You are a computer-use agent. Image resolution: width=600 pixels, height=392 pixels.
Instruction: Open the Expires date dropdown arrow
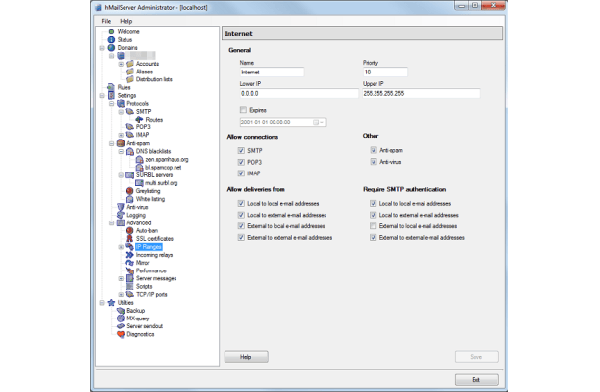(x=322, y=122)
